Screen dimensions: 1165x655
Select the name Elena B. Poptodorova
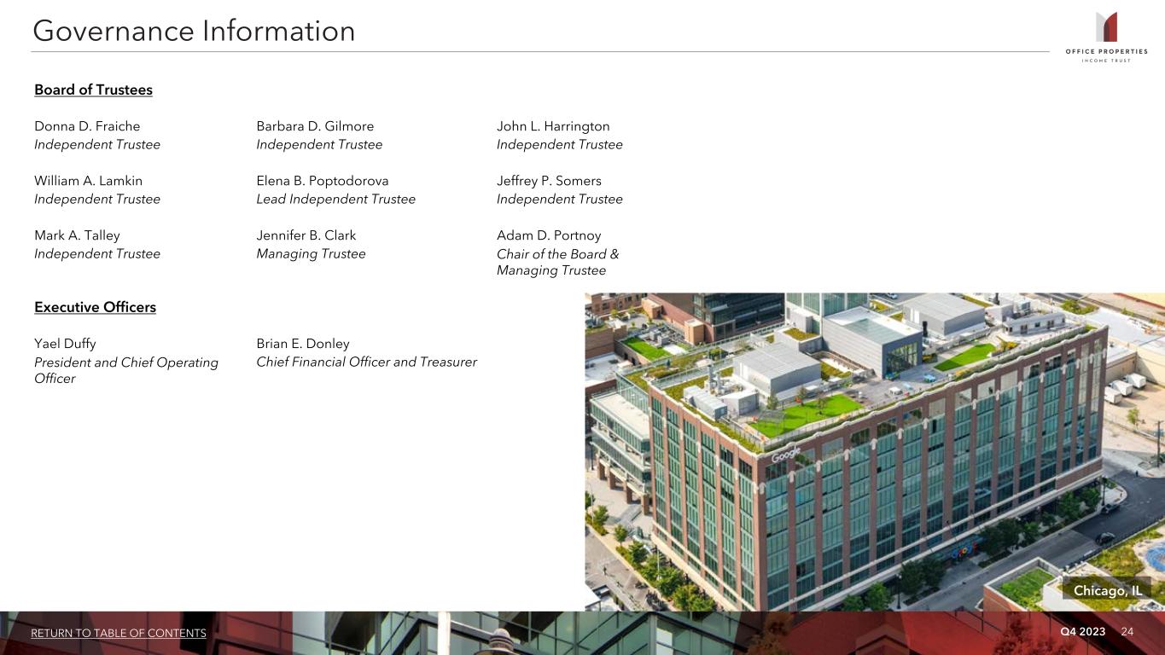click(x=322, y=181)
